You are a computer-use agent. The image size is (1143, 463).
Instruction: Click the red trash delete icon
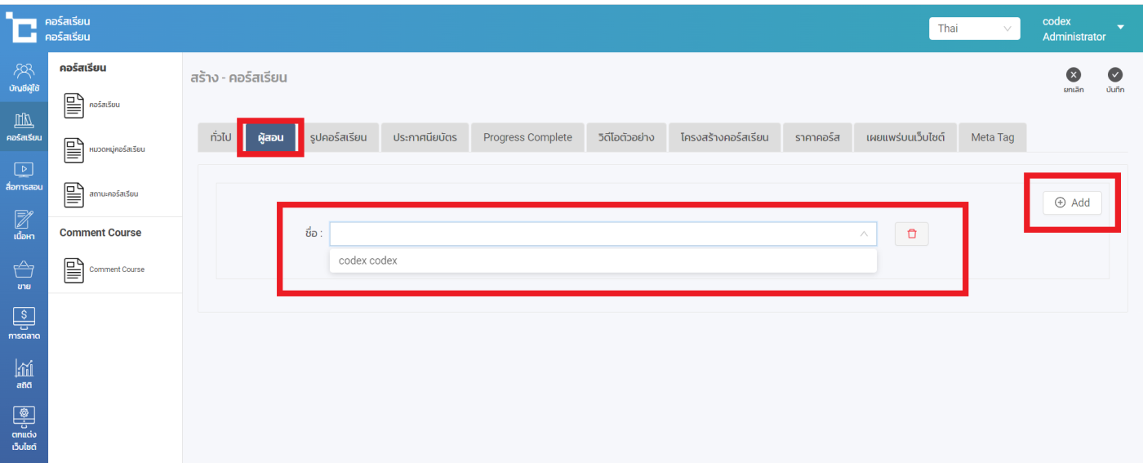click(912, 234)
